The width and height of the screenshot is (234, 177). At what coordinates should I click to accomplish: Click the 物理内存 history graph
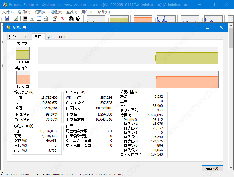click(128, 80)
